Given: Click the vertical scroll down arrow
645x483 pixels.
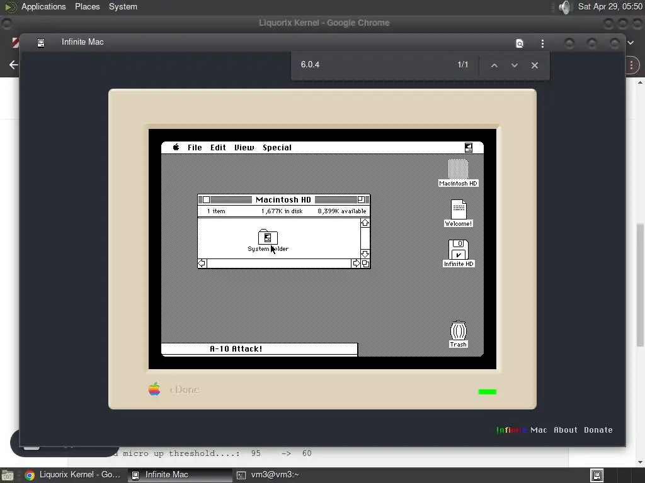Looking at the screenshot, I should coord(365,254).
